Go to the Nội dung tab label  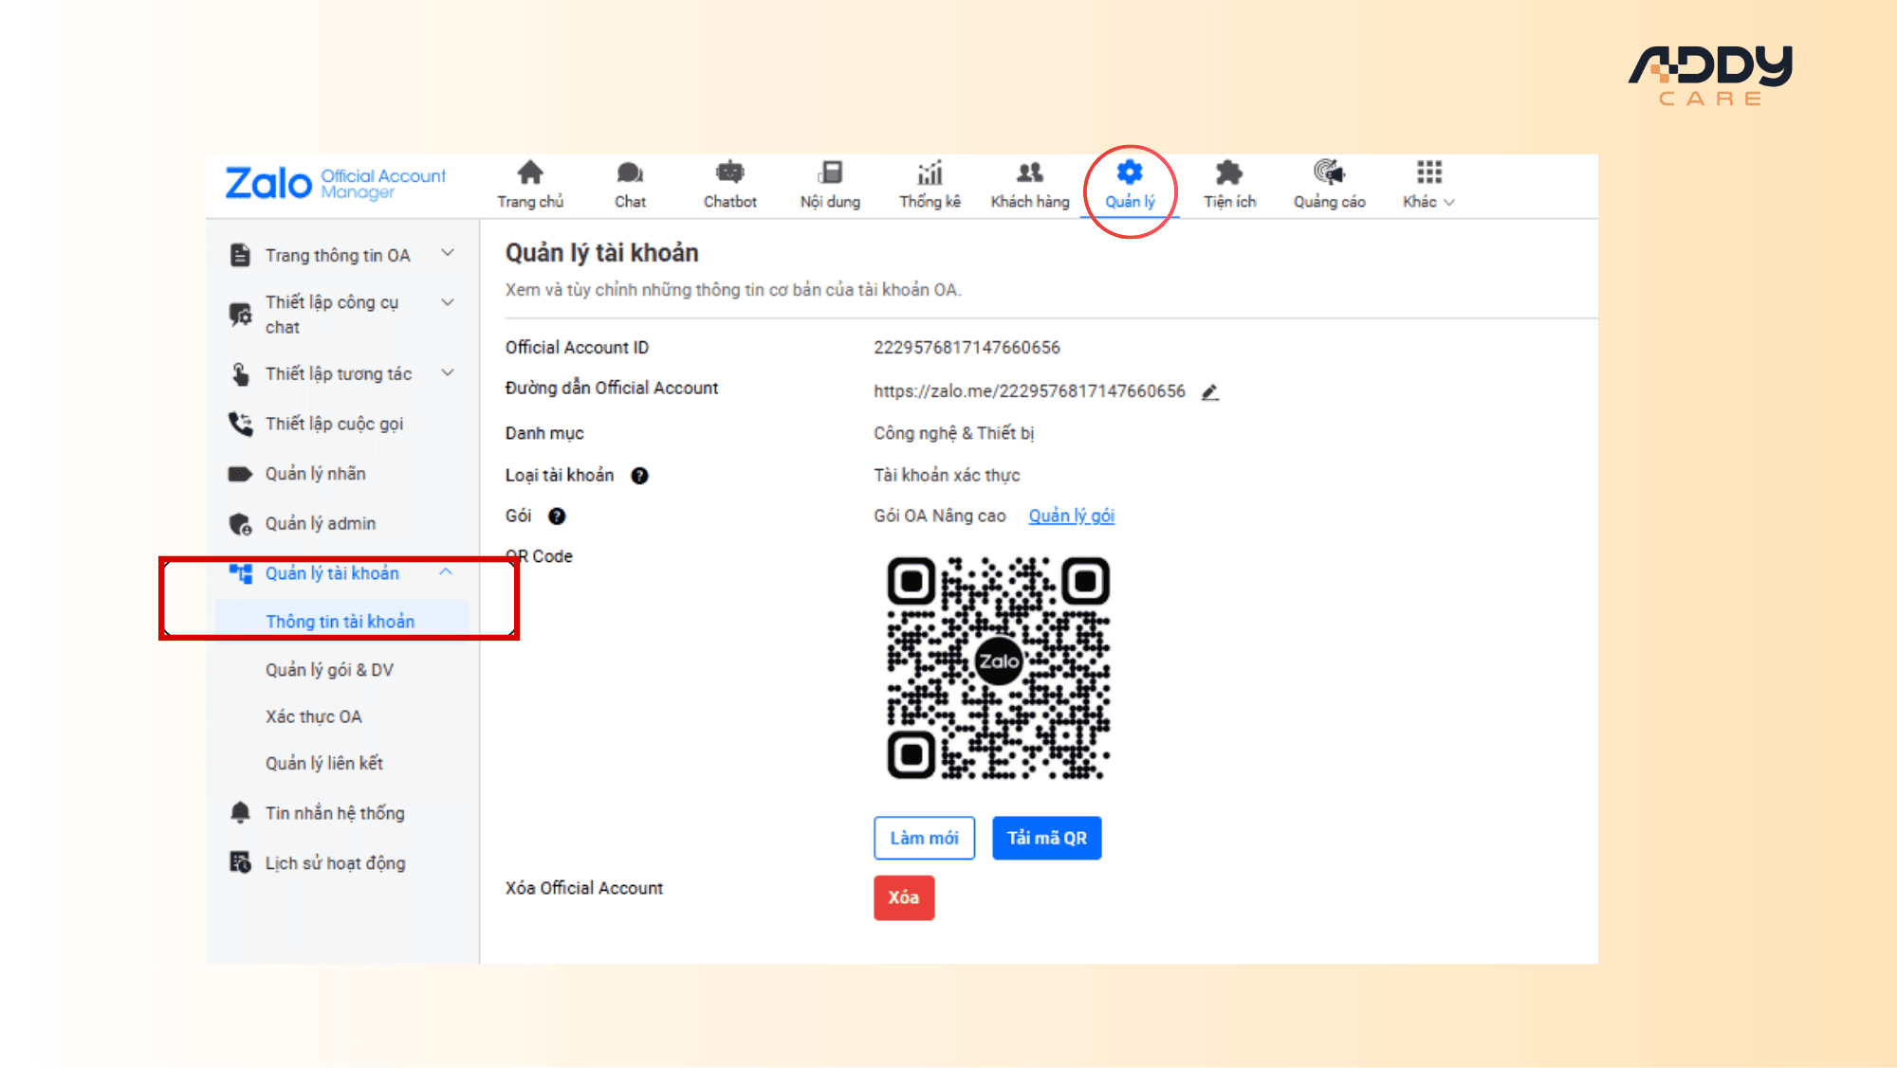pos(830,202)
